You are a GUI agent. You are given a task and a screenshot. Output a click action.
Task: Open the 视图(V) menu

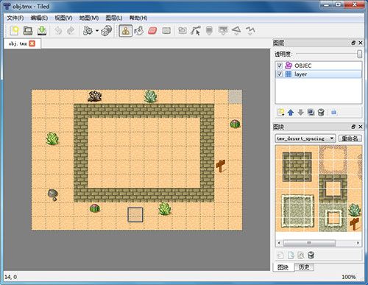[x=63, y=18]
